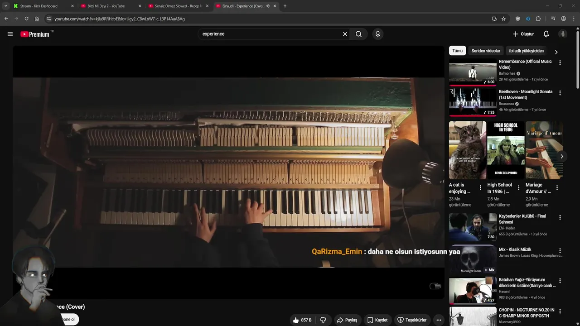Open the blue sound-wave extension icon
Image resolution: width=580 pixels, height=326 pixels.
[528, 19]
